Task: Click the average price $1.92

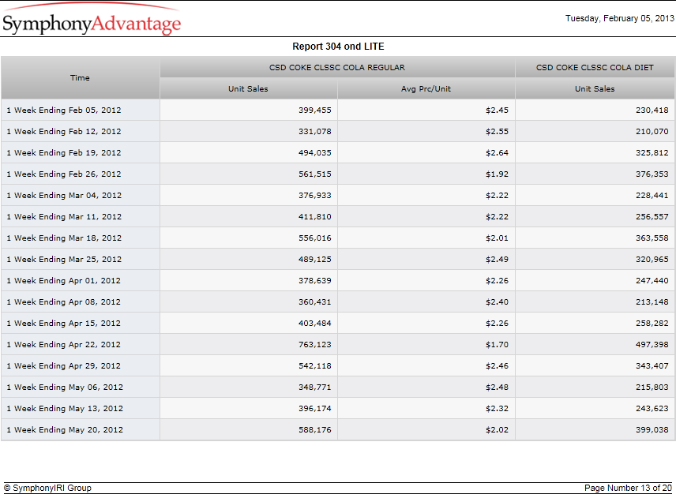Action: (x=497, y=174)
